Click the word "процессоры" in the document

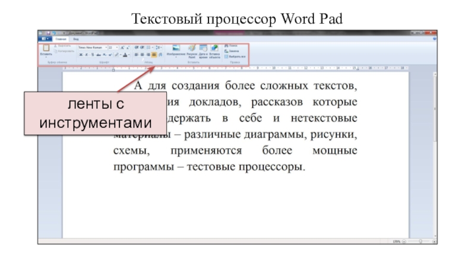click(272, 167)
